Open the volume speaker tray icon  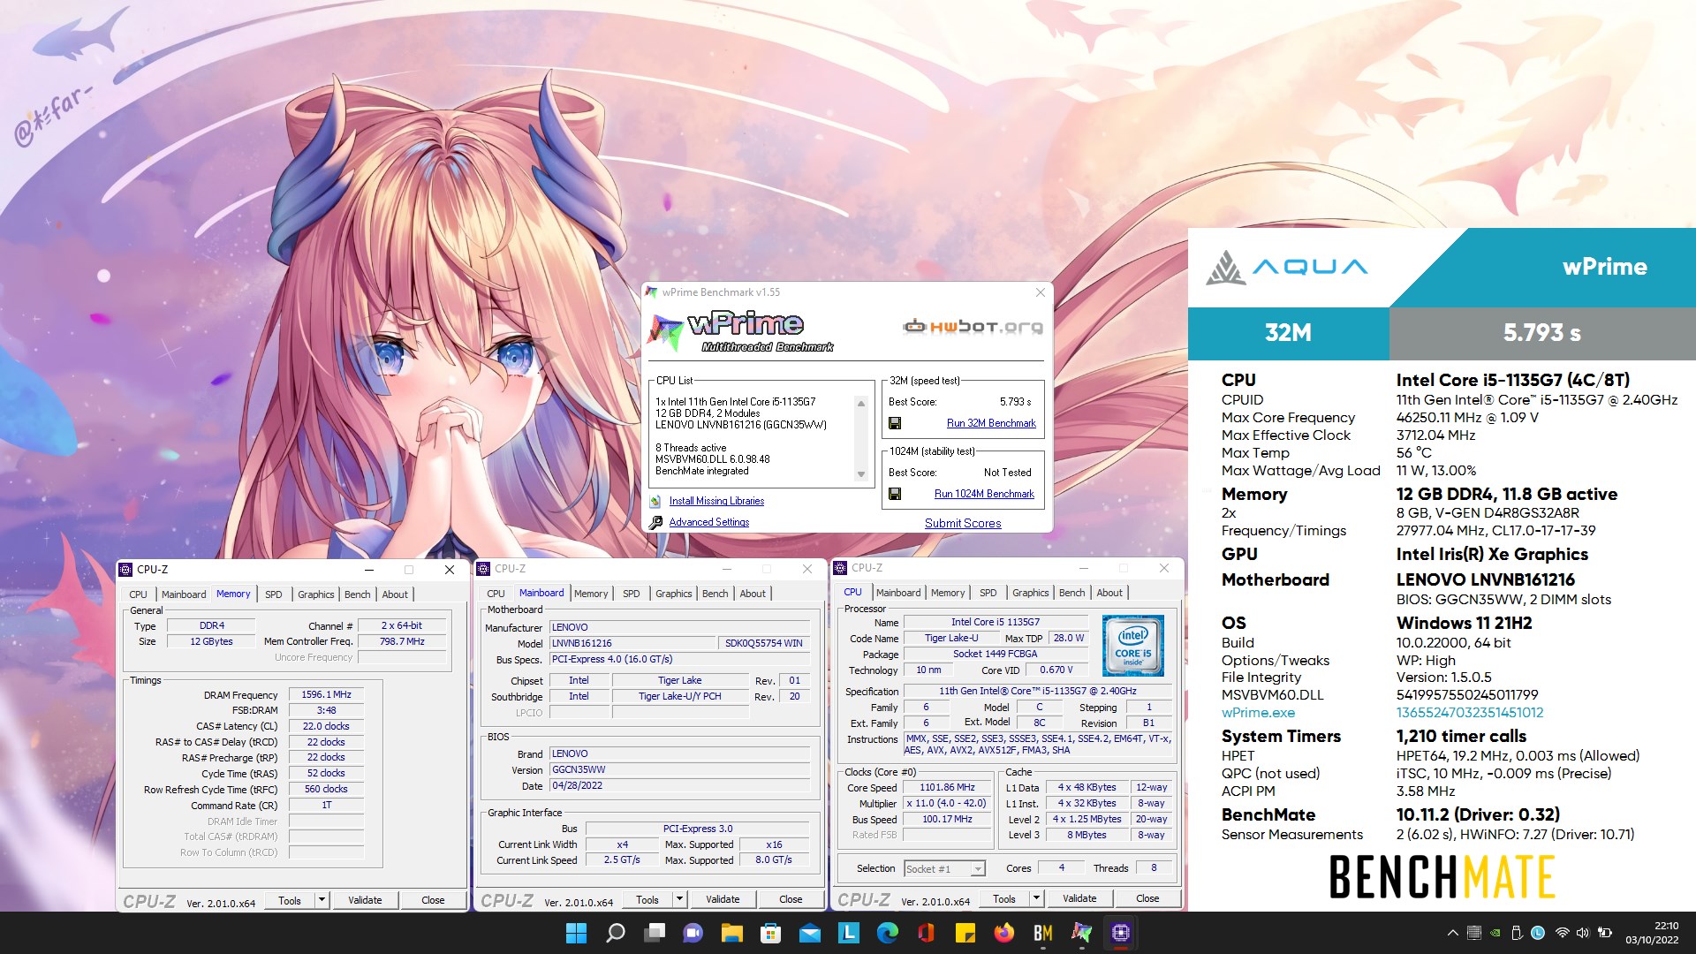pyautogui.click(x=1583, y=933)
